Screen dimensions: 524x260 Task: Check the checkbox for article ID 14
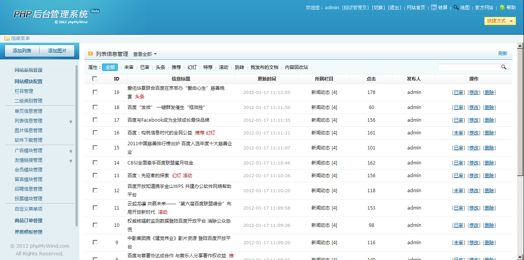click(x=95, y=163)
